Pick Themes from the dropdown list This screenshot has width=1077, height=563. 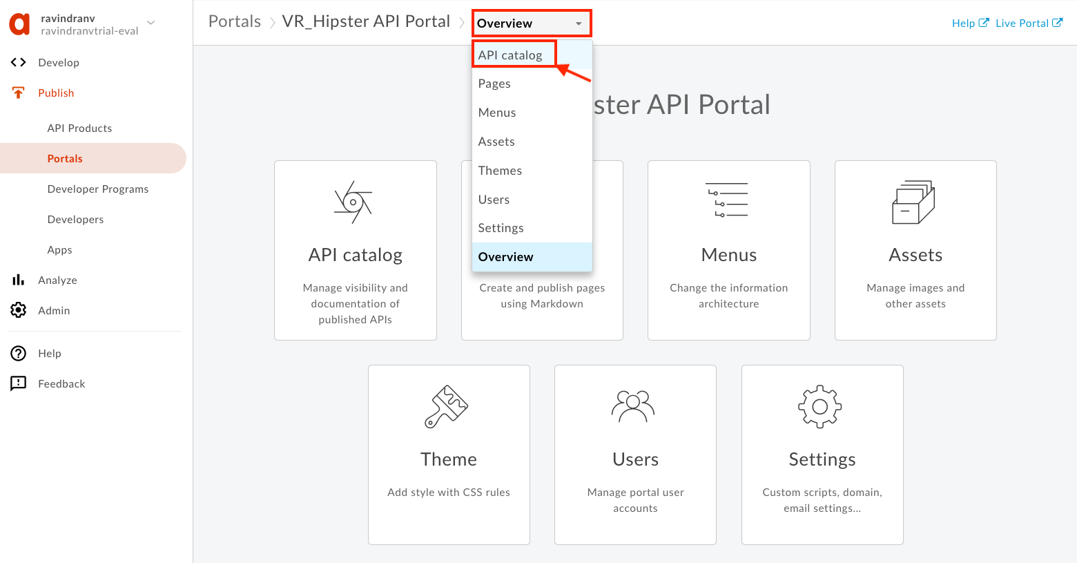click(x=532, y=171)
